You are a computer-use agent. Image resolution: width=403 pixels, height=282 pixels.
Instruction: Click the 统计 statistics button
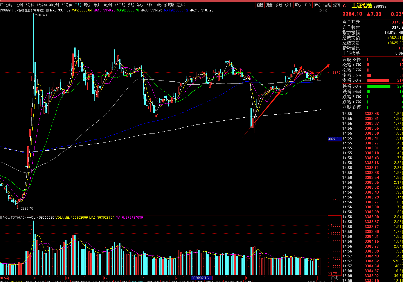(288, 5)
